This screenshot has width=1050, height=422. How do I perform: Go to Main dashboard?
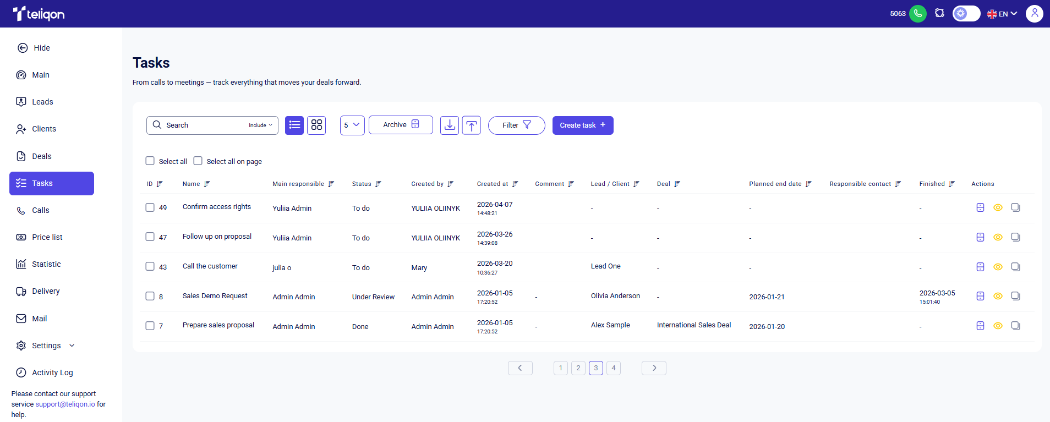[33, 75]
